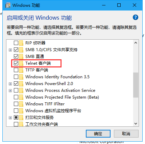This screenshot has width=145, height=144.
Task: Select Windows Projected File System (Beta) item
Action: click(x=62, y=97)
